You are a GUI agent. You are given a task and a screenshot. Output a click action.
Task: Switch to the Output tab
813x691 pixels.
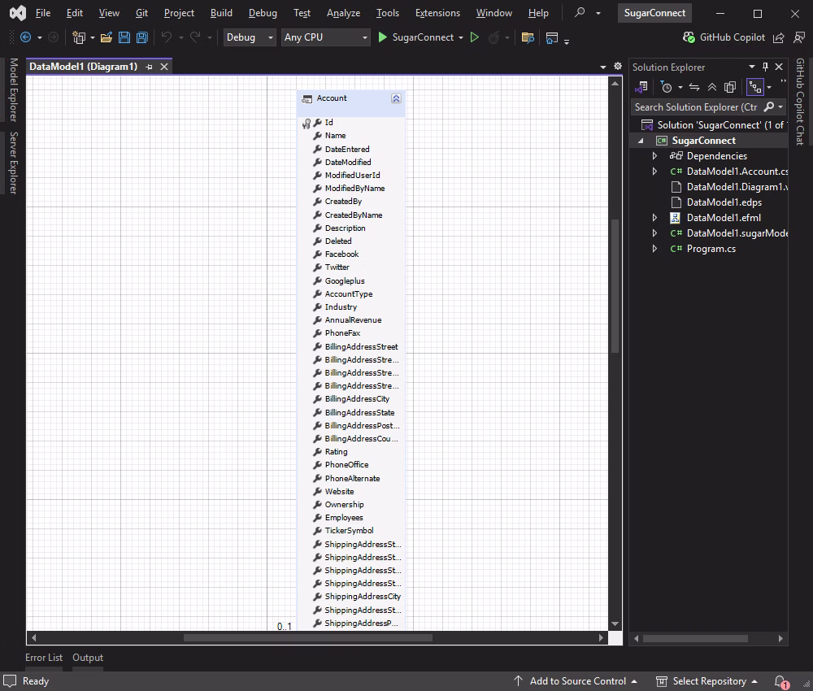(x=87, y=658)
